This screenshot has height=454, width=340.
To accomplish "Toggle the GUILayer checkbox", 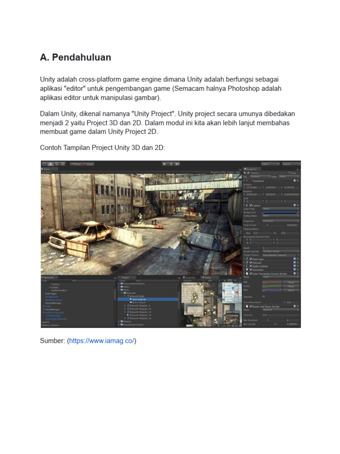I will pyautogui.click(x=251, y=262).
